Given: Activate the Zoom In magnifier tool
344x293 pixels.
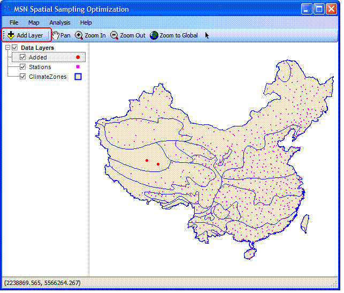Looking at the screenshot, I should coord(79,35).
